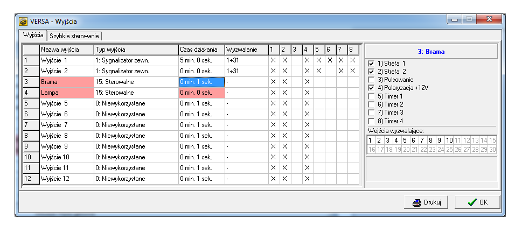This screenshot has height=232, width=522.
Task: Click the printer Drukuj button
Action: point(426,202)
